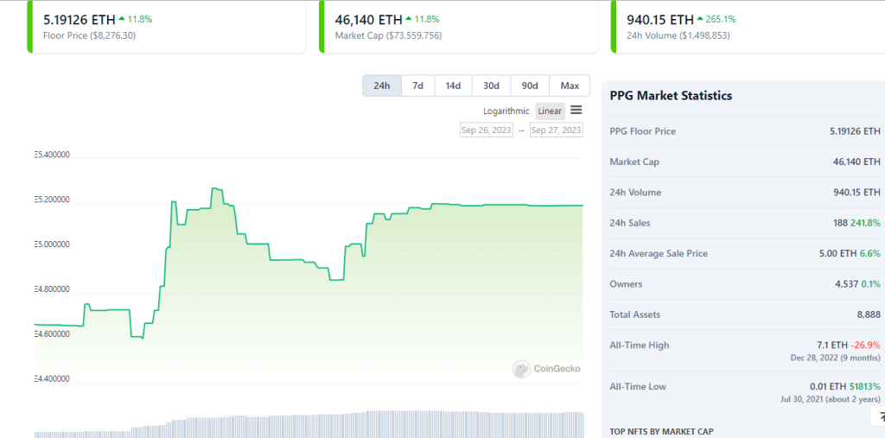The image size is (885, 438).
Task: Open the Sep 26, 2023 start date picker
Action: [x=486, y=130]
